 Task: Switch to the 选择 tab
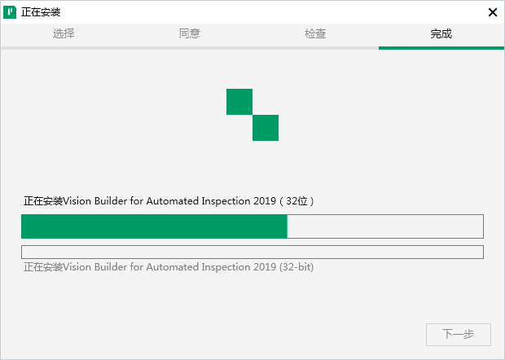[64, 34]
